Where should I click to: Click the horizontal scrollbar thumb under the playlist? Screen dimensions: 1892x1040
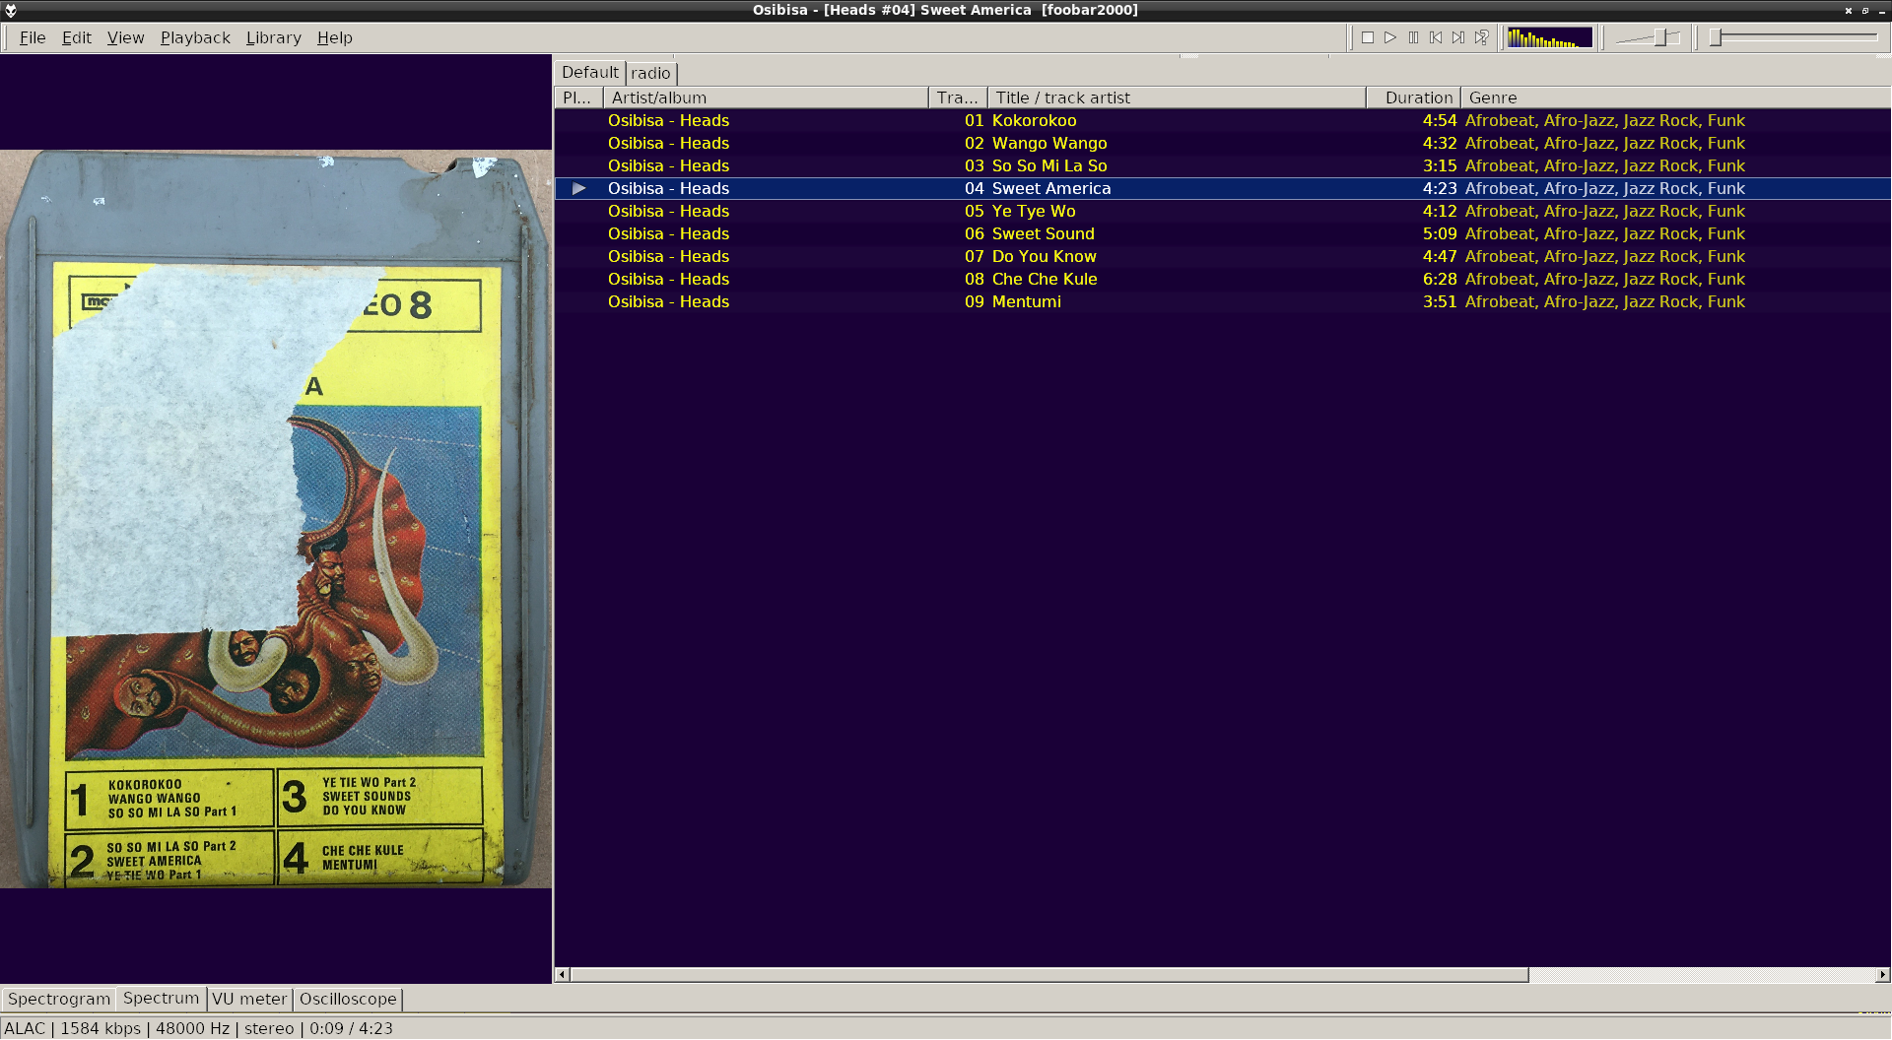1049,975
